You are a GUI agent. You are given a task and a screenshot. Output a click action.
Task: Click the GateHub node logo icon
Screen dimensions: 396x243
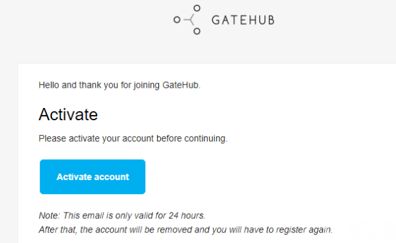[x=187, y=19]
